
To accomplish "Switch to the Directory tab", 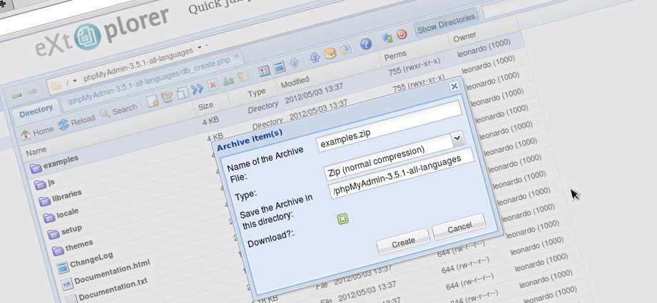I will click(36, 111).
